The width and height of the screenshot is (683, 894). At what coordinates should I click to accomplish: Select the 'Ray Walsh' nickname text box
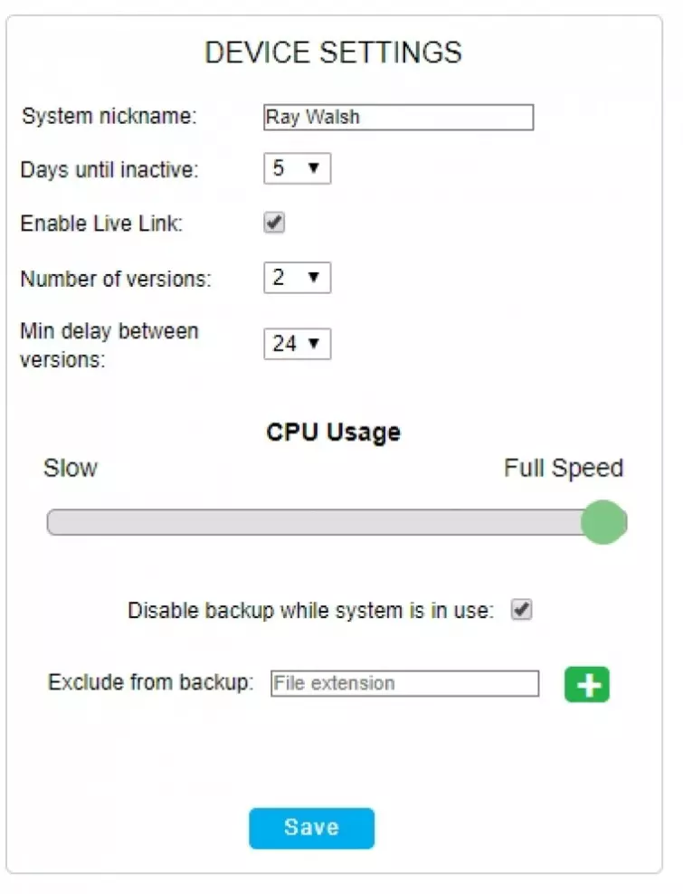click(x=398, y=117)
